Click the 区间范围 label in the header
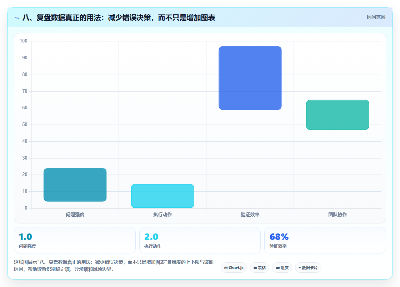 [376, 17]
